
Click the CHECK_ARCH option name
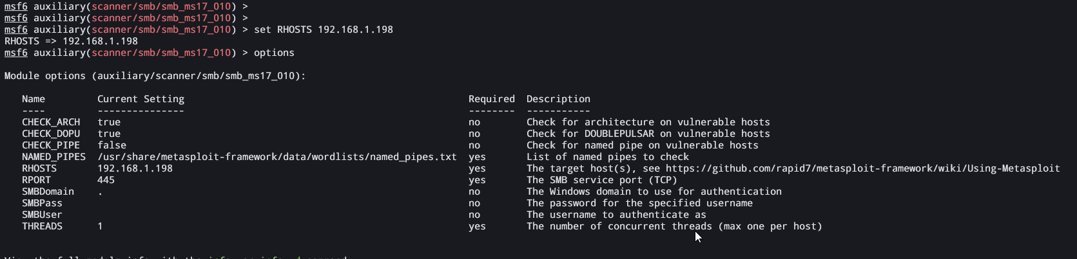point(51,122)
